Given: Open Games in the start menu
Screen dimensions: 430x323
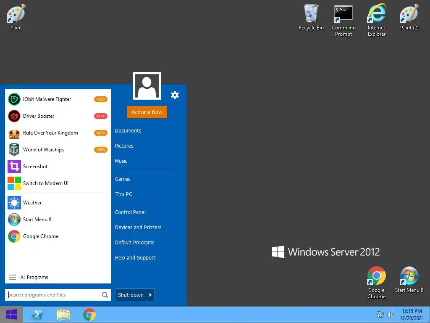Looking at the screenshot, I should coord(123,179).
